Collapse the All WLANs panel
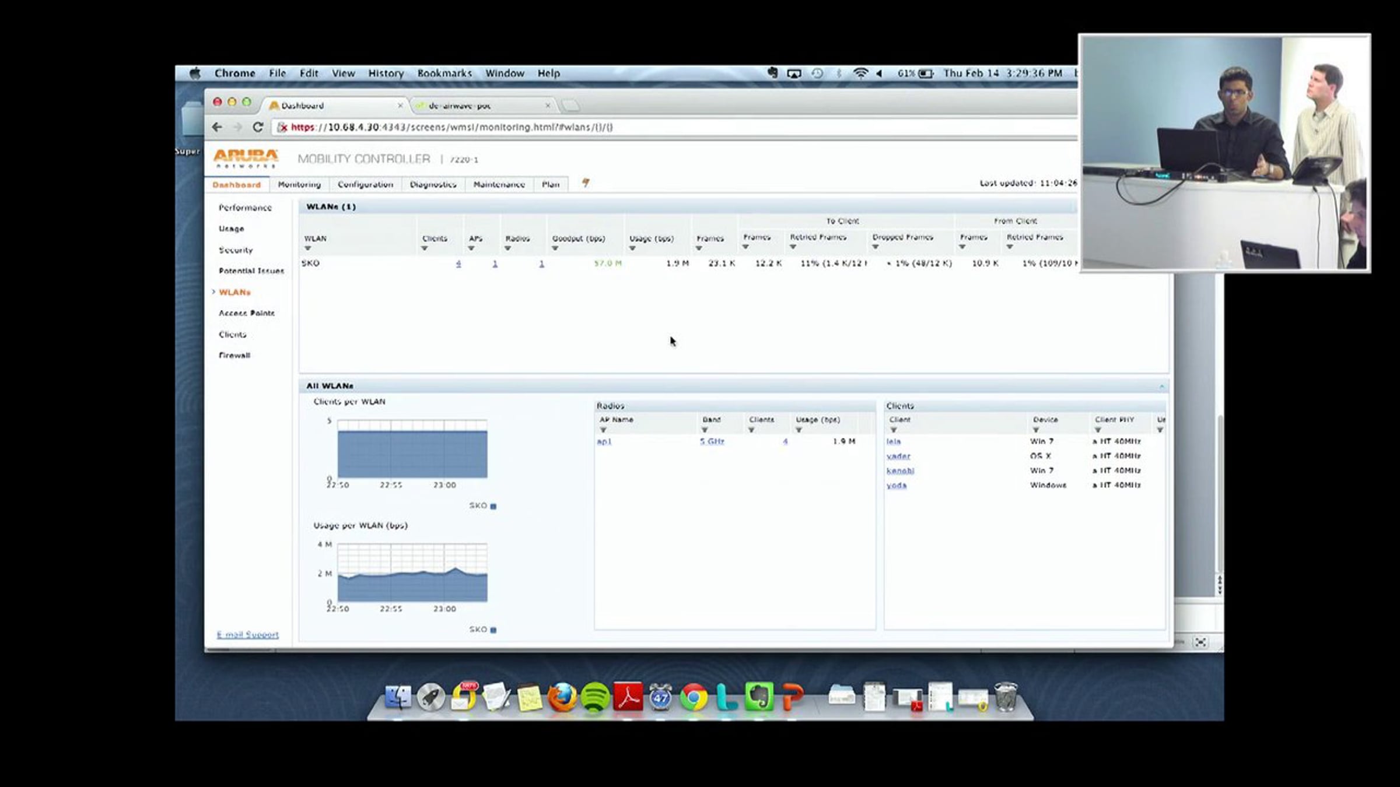The width and height of the screenshot is (1400, 787). pos(1161,386)
